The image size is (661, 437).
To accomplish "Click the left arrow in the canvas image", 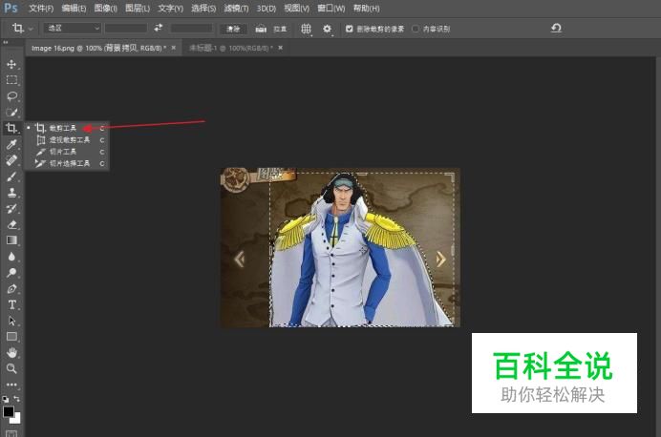I will pyautogui.click(x=240, y=259).
